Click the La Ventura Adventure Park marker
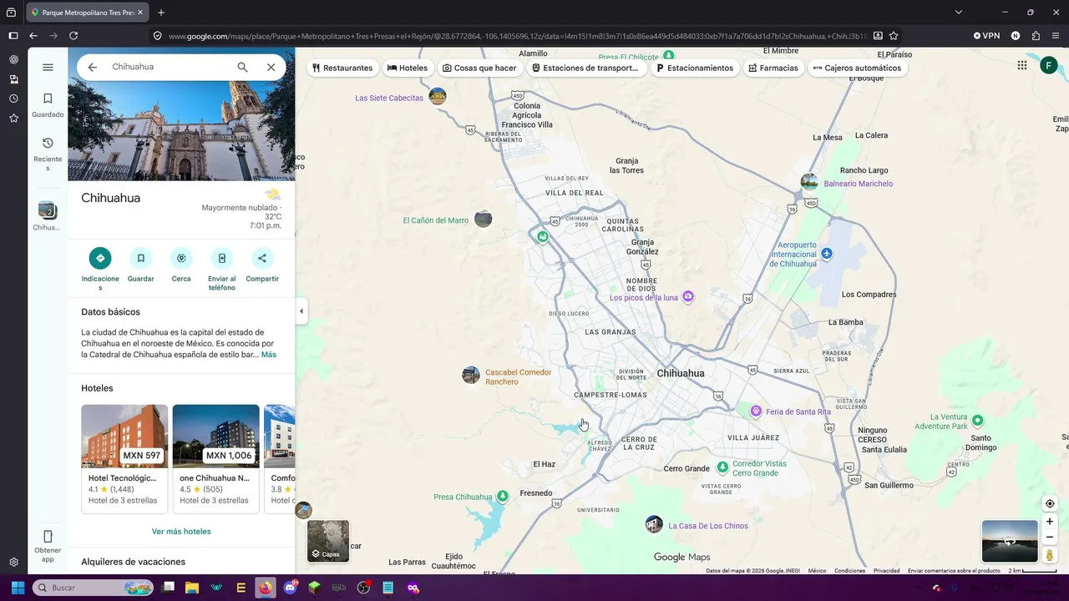Image resolution: width=1069 pixels, height=601 pixels. click(x=978, y=420)
